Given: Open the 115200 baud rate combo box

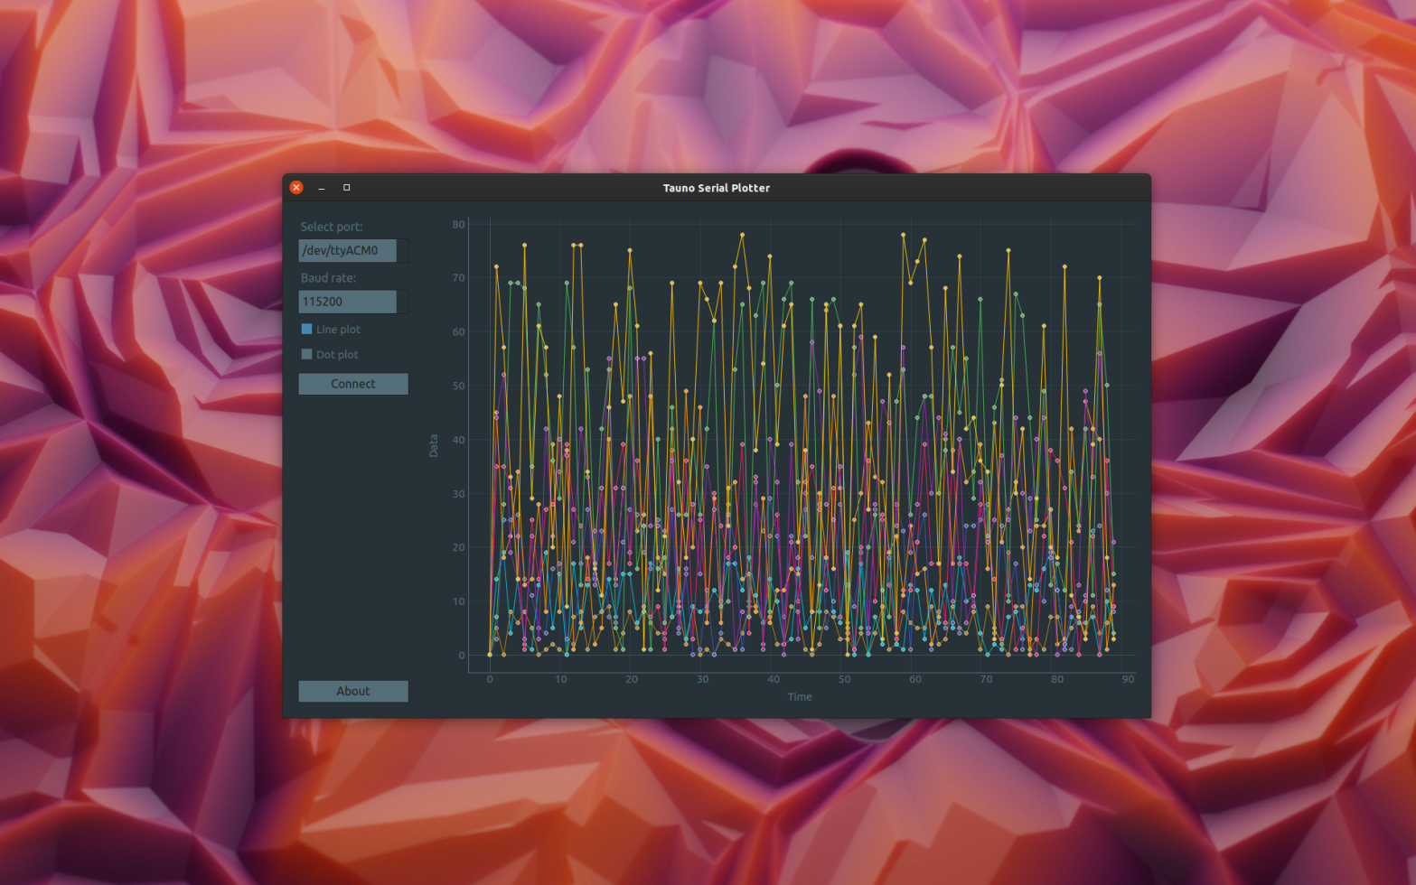Looking at the screenshot, I should [x=348, y=302].
